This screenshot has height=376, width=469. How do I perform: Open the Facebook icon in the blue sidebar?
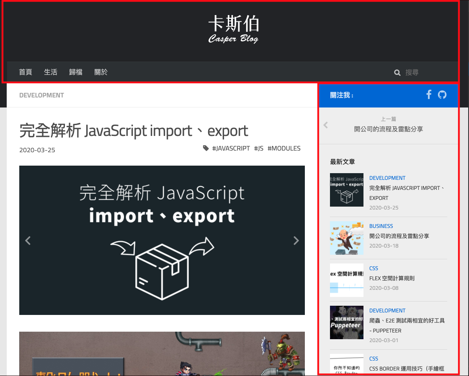(429, 95)
